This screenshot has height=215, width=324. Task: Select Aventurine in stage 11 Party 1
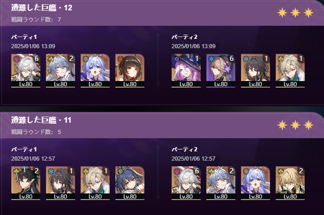95,183
